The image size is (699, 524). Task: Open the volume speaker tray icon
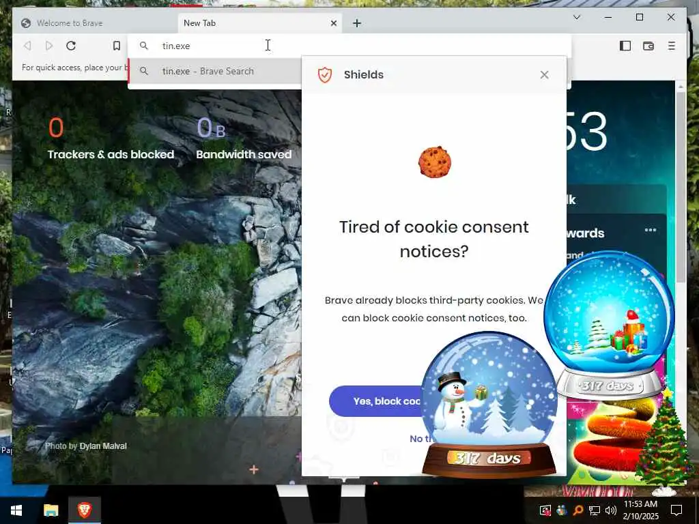pyautogui.click(x=611, y=510)
